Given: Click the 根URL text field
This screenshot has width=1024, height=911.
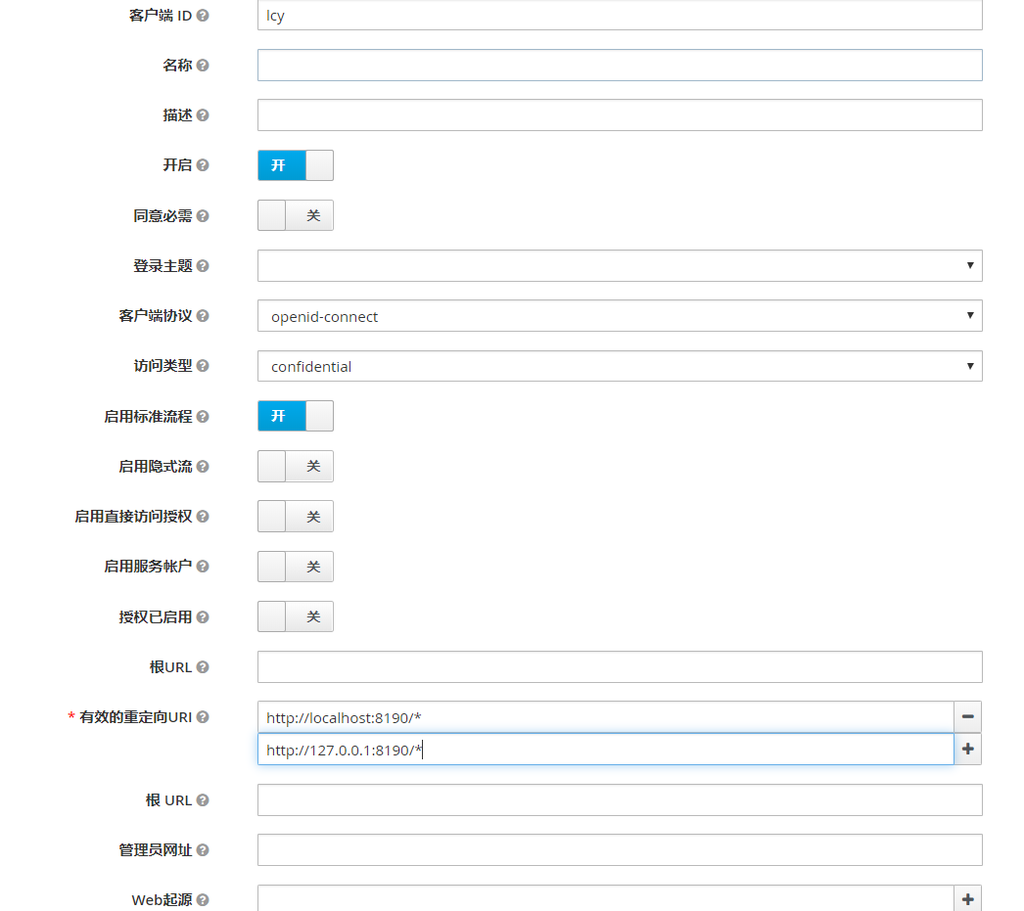Looking at the screenshot, I should 619,667.
